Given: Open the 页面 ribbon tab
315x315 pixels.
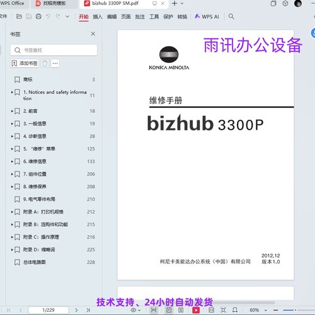Looking at the screenshot, I should click(x=126, y=16).
